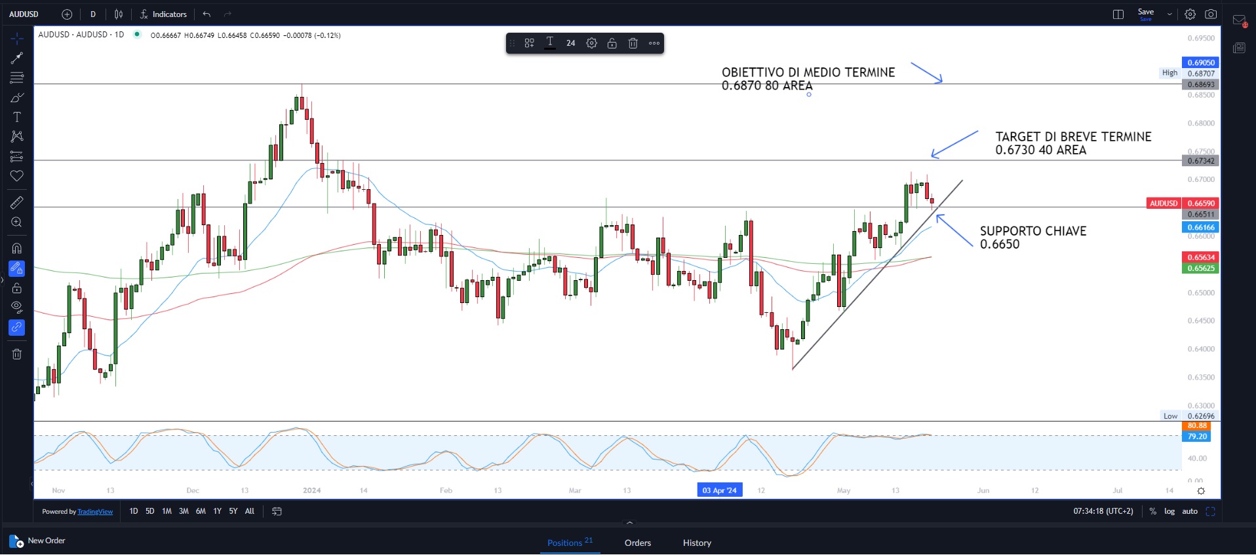Viewport: 1256px width, 557px height.
Task: Choose the Fibonacci retracement tool
Action: (x=17, y=78)
